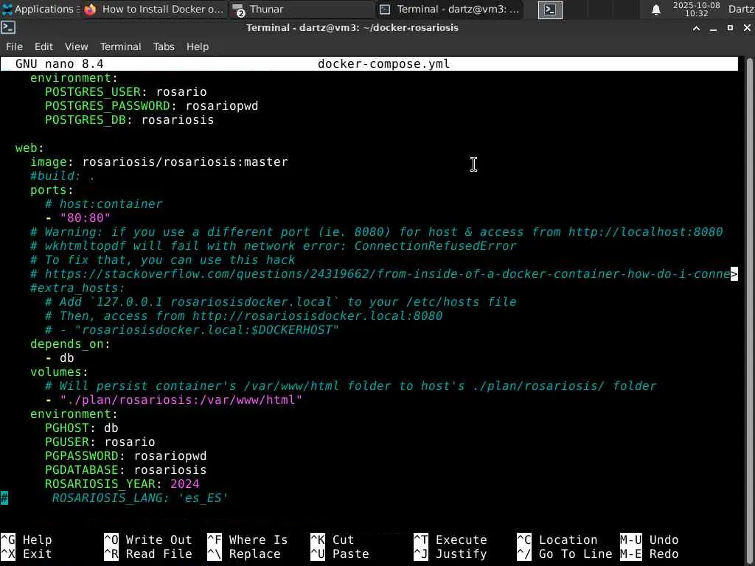Click the "80:80" port mapping value

[86, 218]
